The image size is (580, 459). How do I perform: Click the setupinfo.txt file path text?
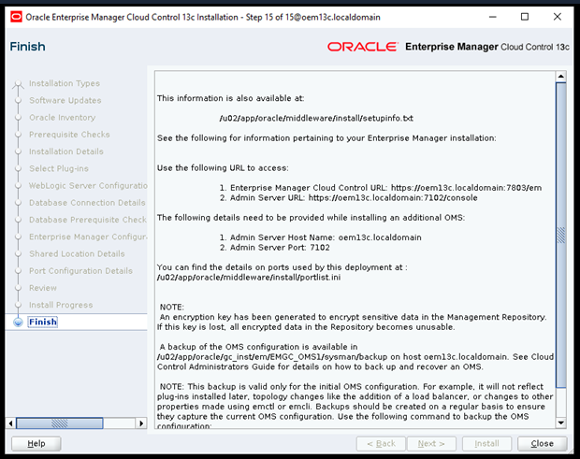pos(316,119)
